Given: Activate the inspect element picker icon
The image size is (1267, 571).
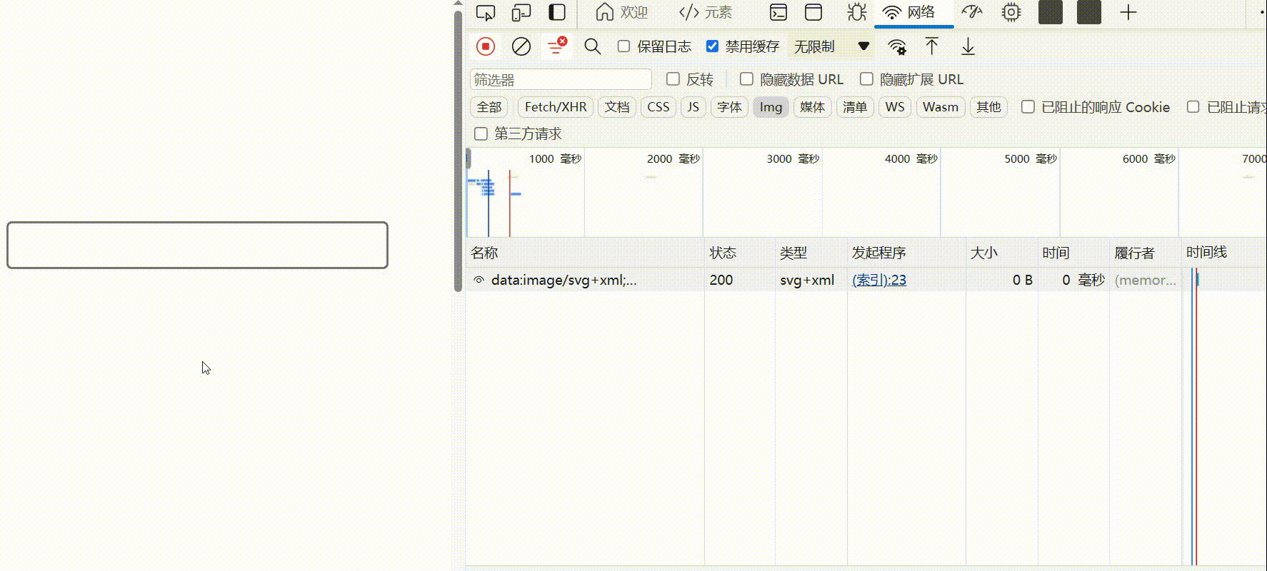Looking at the screenshot, I should (x=486, y=13).
